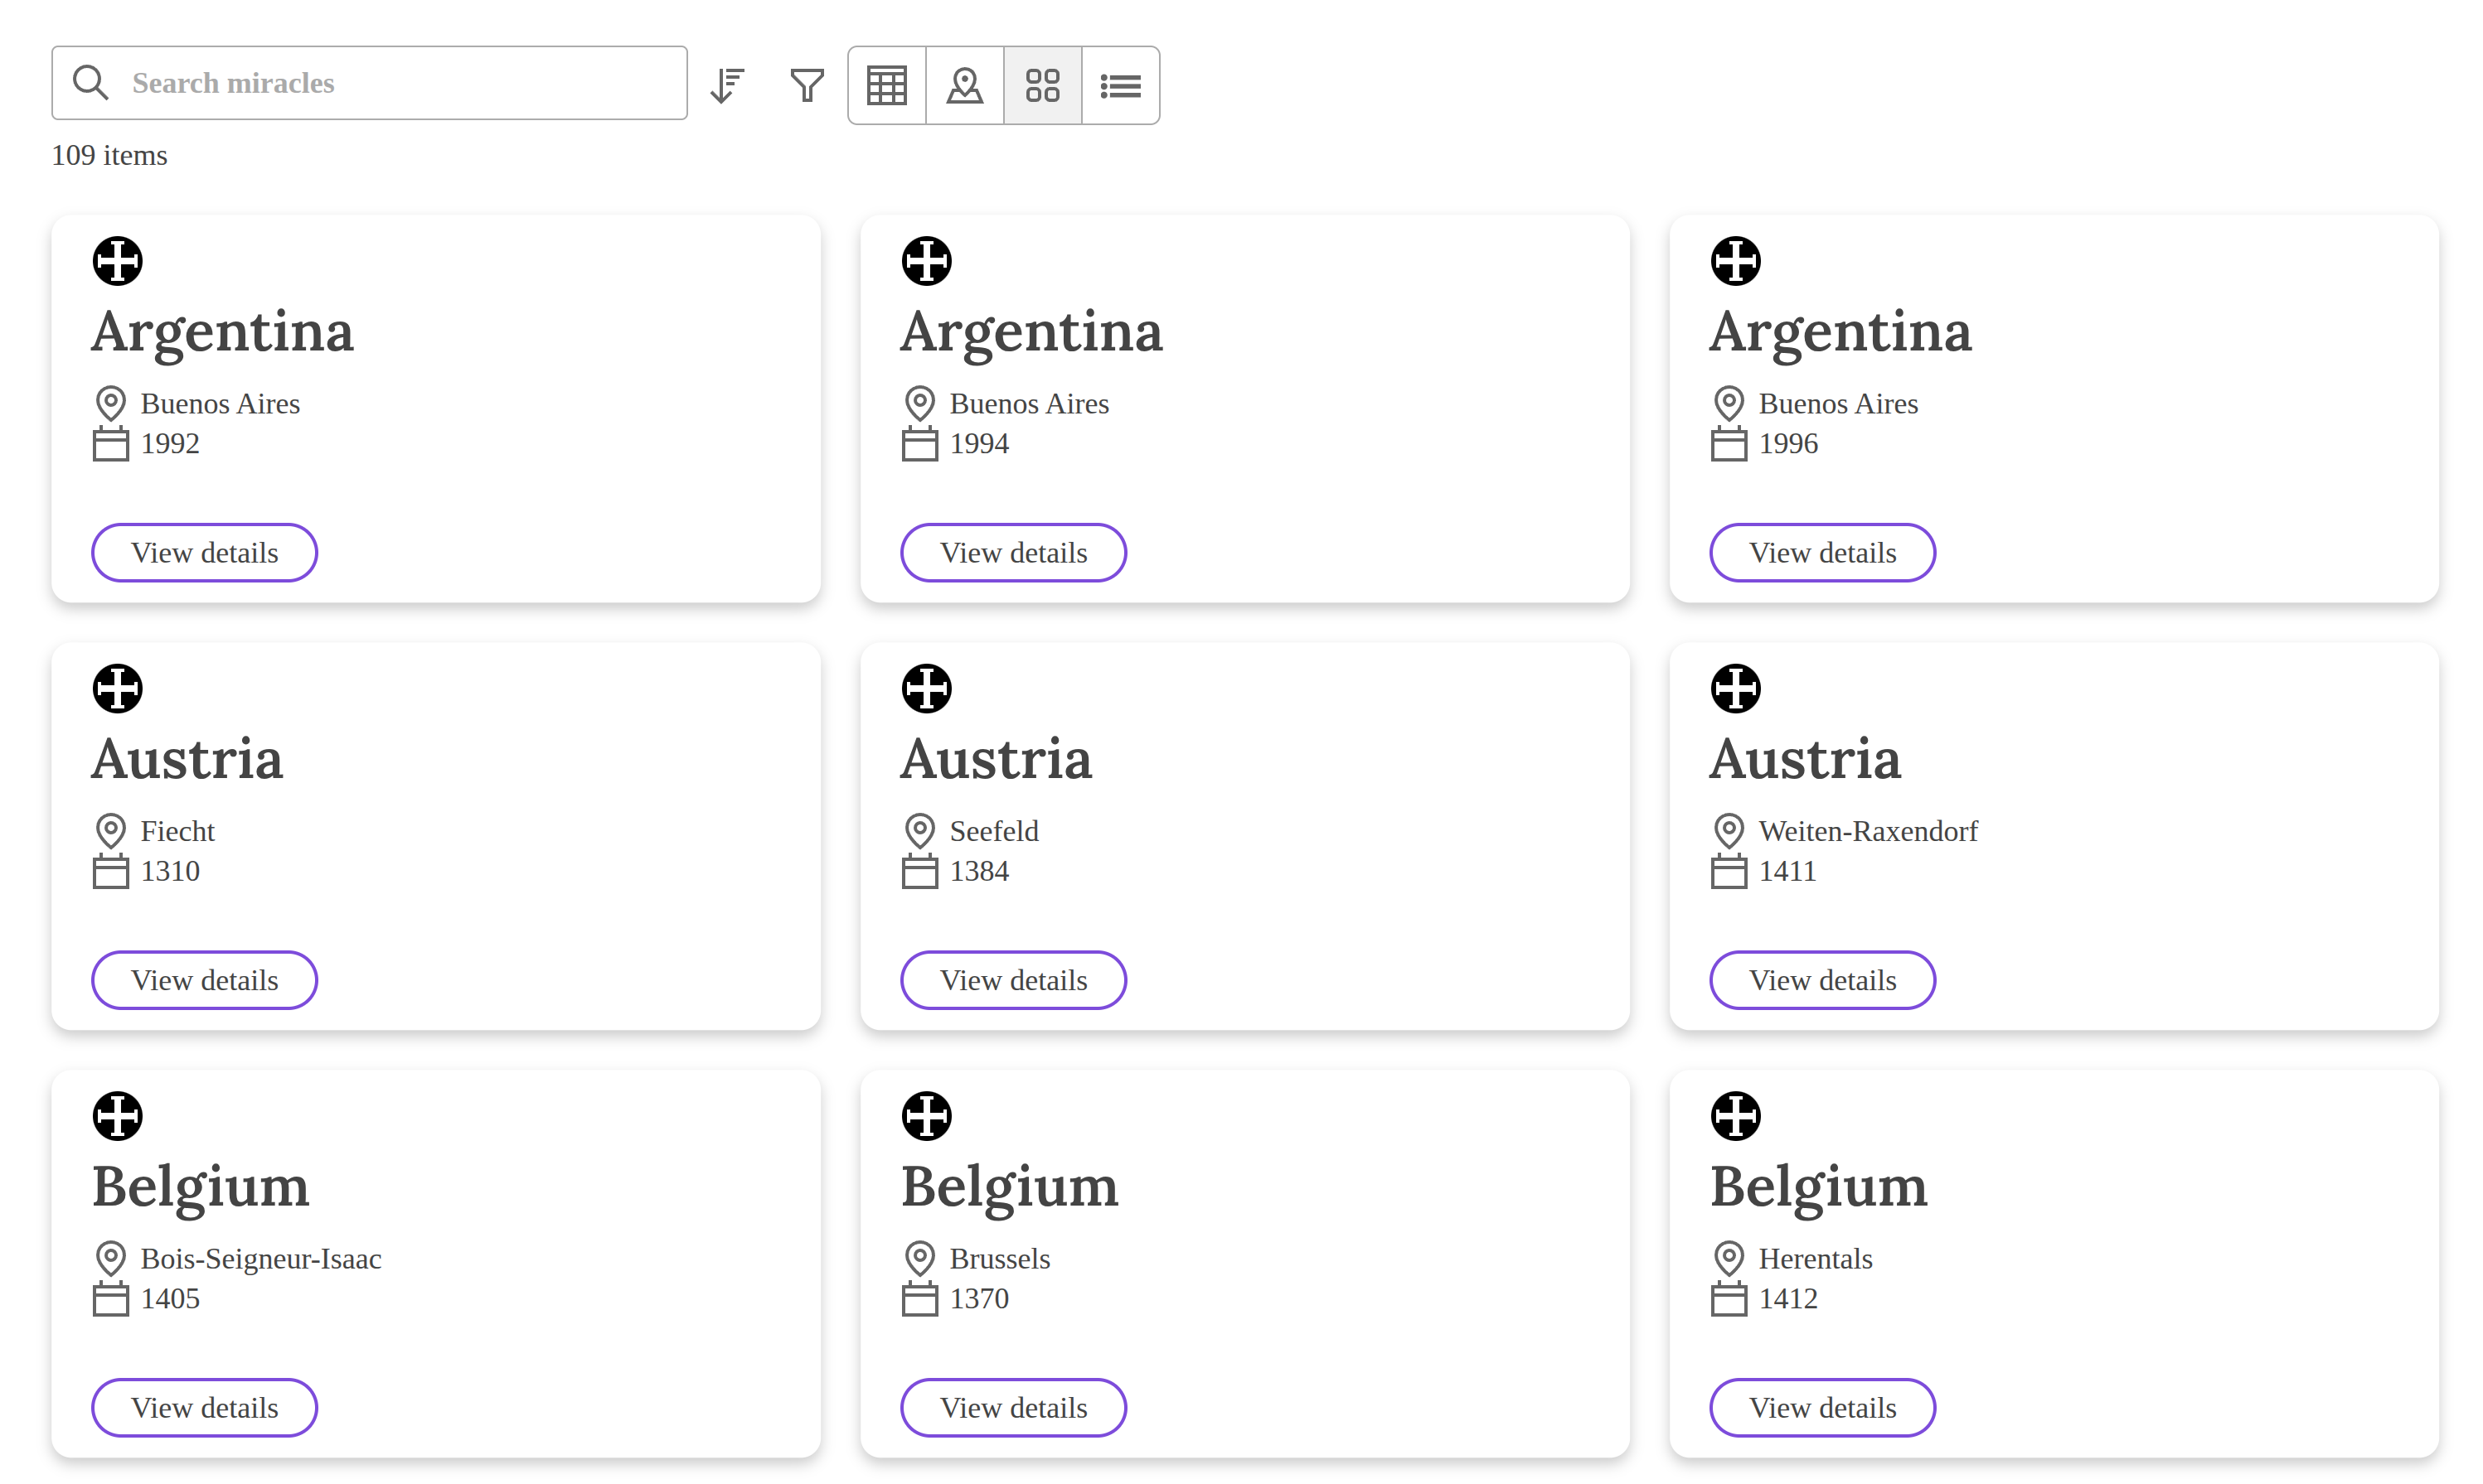Click the cross icon on Seefeld card
Image resolution: width=2483 pixels, height=1484 pixels.
click(x=926, y=688)
